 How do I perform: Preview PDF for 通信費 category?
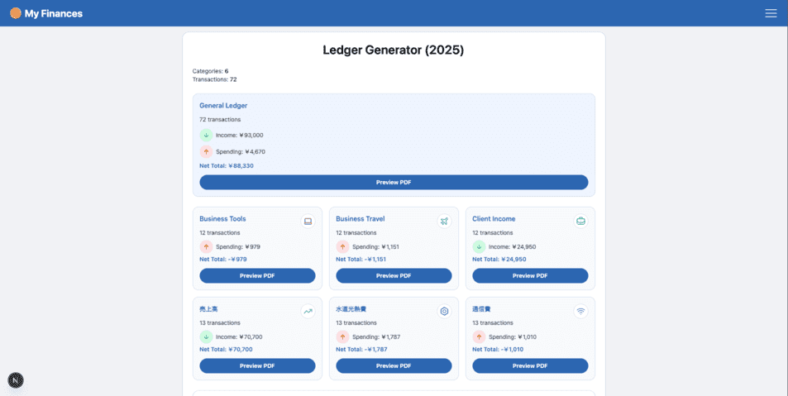[530, 365]
